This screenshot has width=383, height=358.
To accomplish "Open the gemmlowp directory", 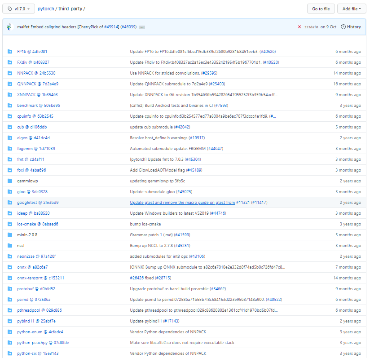I will click(27, 181).
